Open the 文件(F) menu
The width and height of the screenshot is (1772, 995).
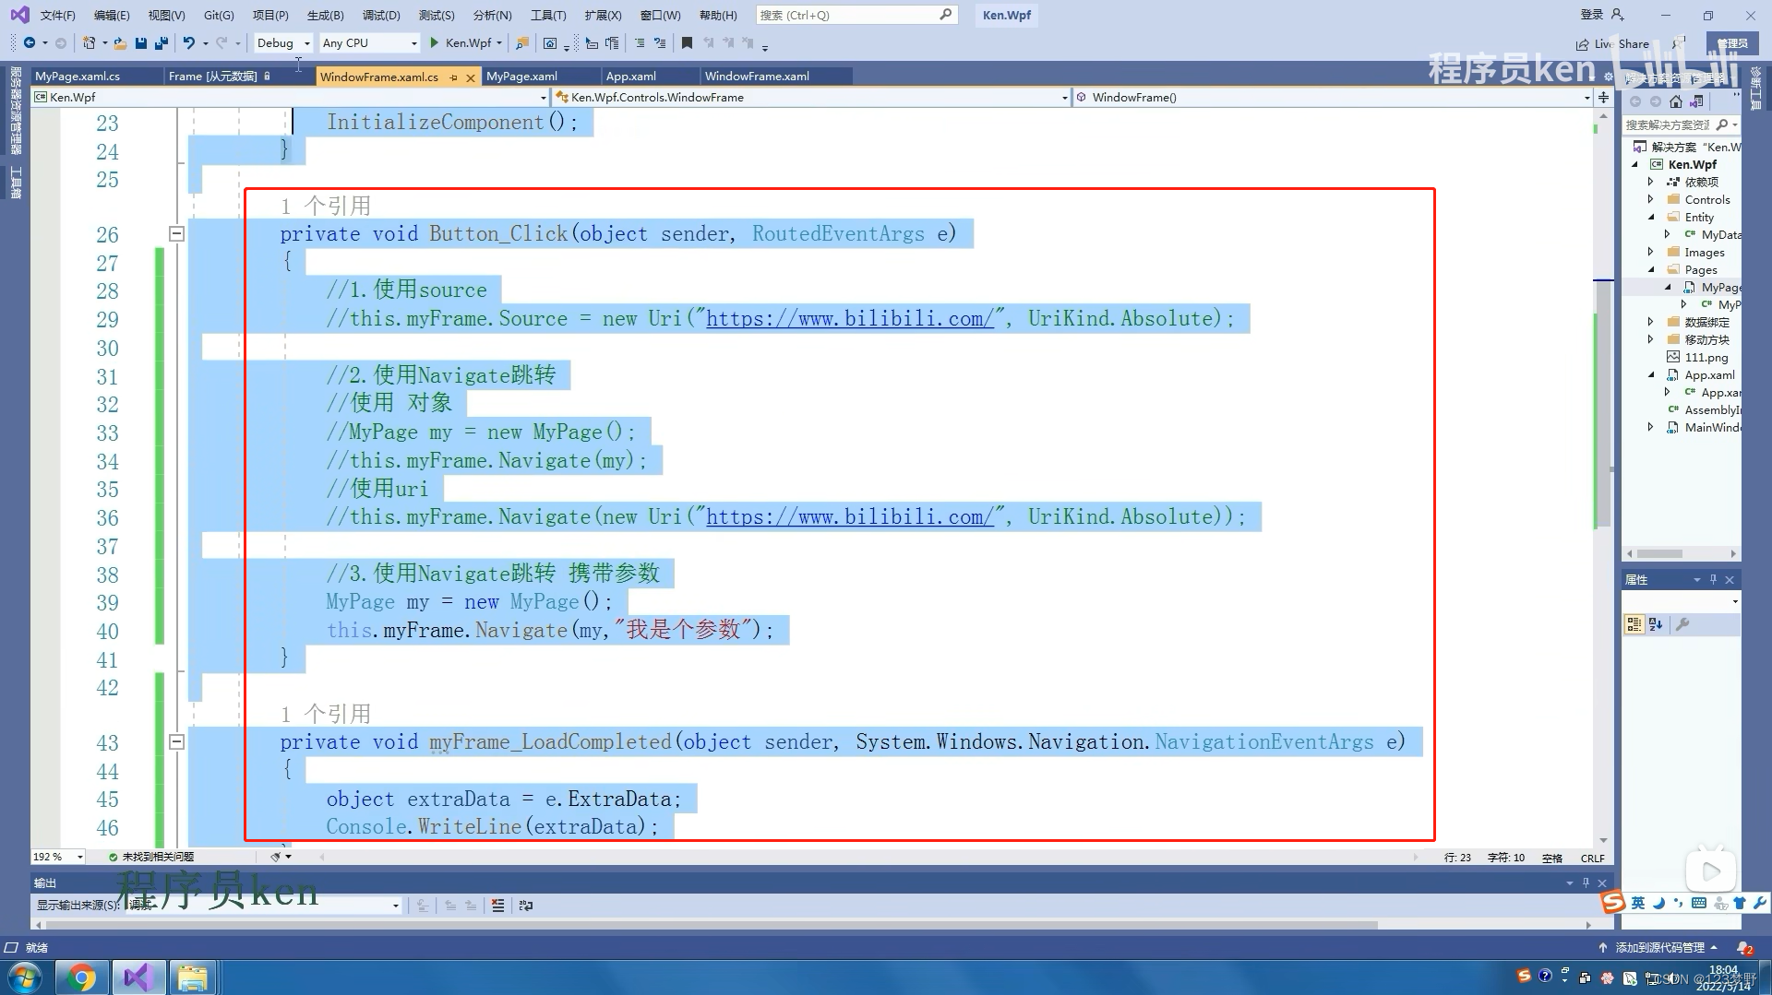coord(57,15)
